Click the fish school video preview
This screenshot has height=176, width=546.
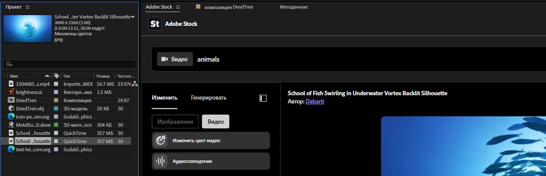(464, 146)
